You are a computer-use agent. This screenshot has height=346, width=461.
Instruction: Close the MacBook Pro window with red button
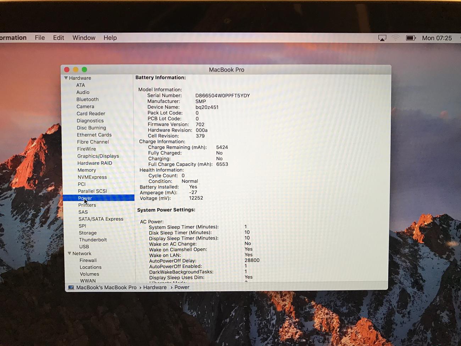tap(67, 70)
